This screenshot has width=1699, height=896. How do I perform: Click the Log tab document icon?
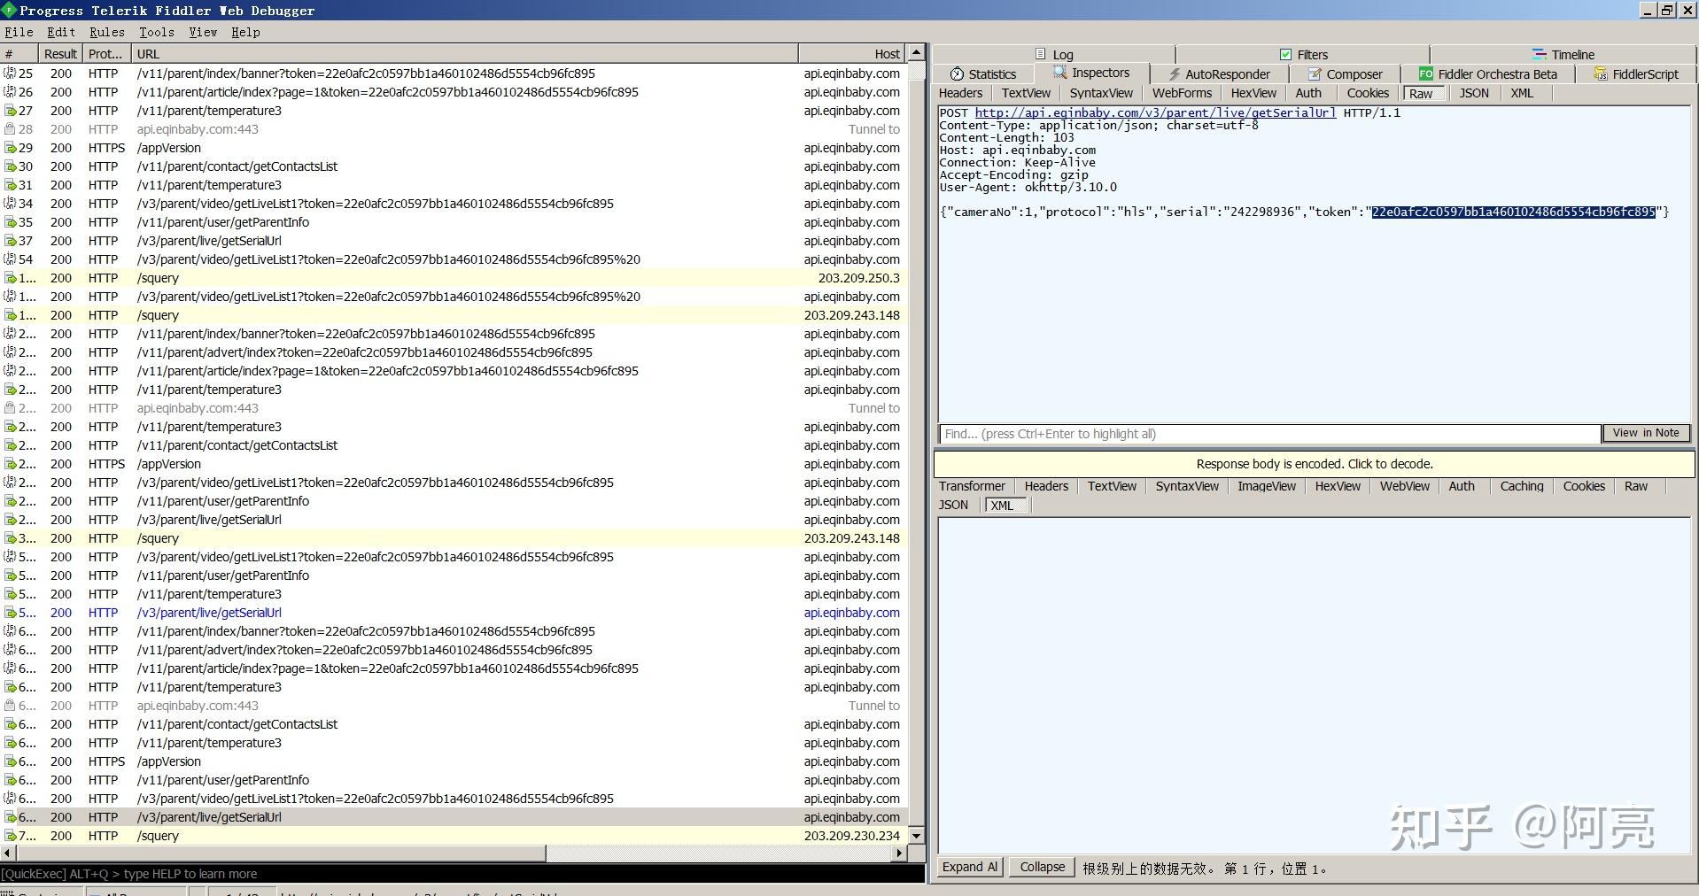click(1041, 54)
